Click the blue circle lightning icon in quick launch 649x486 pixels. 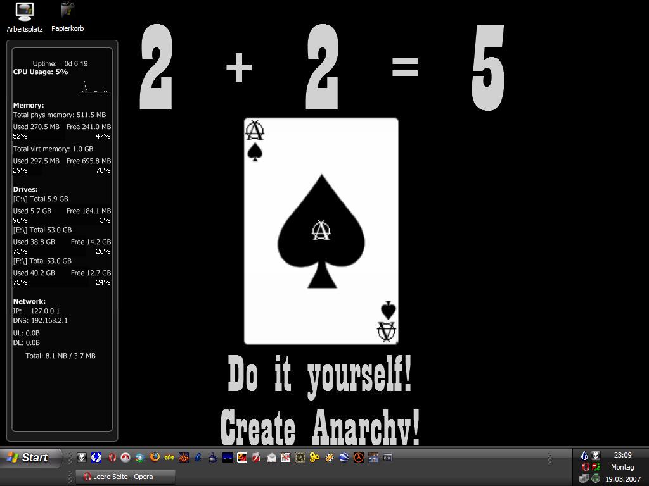click(96, 458)
